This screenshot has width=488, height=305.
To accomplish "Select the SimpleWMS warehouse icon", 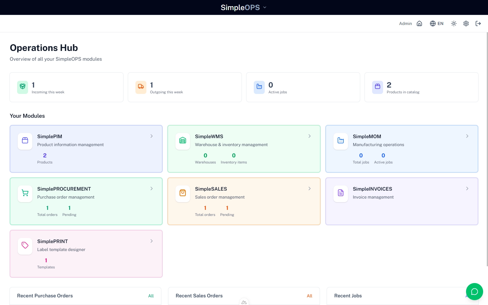I will click(182, 141).
